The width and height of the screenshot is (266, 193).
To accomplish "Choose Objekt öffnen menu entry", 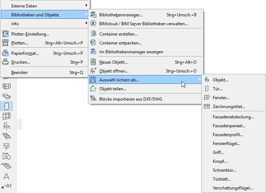I will (146, 71).
